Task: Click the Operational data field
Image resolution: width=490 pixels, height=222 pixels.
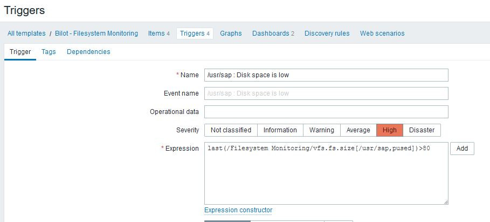Action: (x=326, y=112)
